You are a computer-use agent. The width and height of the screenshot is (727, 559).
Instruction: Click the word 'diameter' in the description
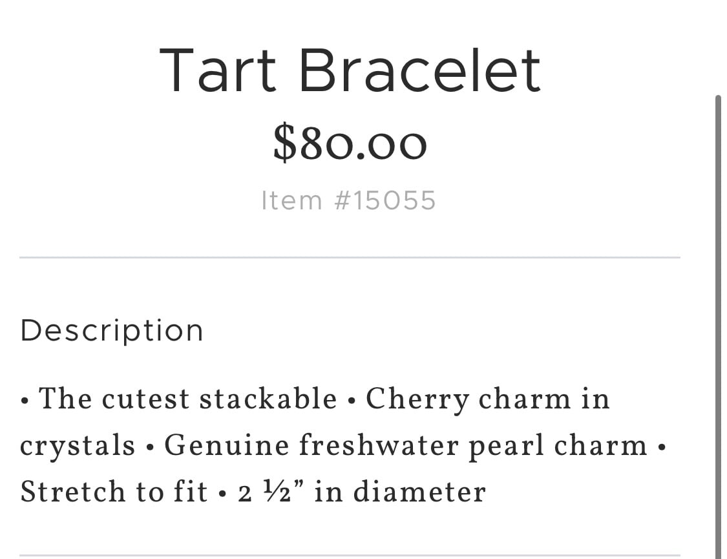(419, 492)
